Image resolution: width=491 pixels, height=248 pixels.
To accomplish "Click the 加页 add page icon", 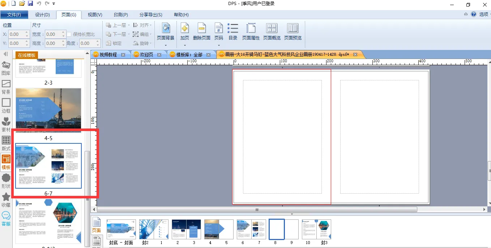I will point(185,28).
